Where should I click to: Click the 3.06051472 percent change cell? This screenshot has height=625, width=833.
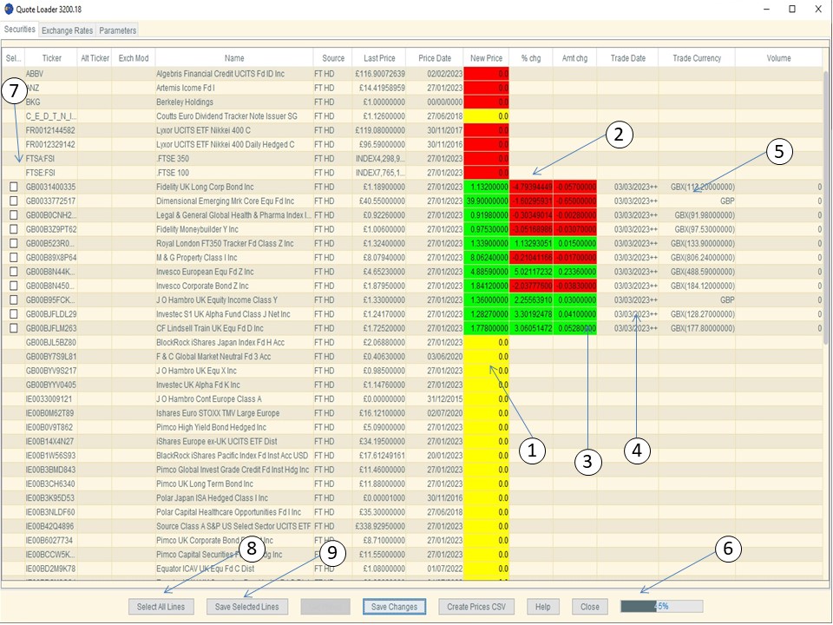[x=531, y=328]
